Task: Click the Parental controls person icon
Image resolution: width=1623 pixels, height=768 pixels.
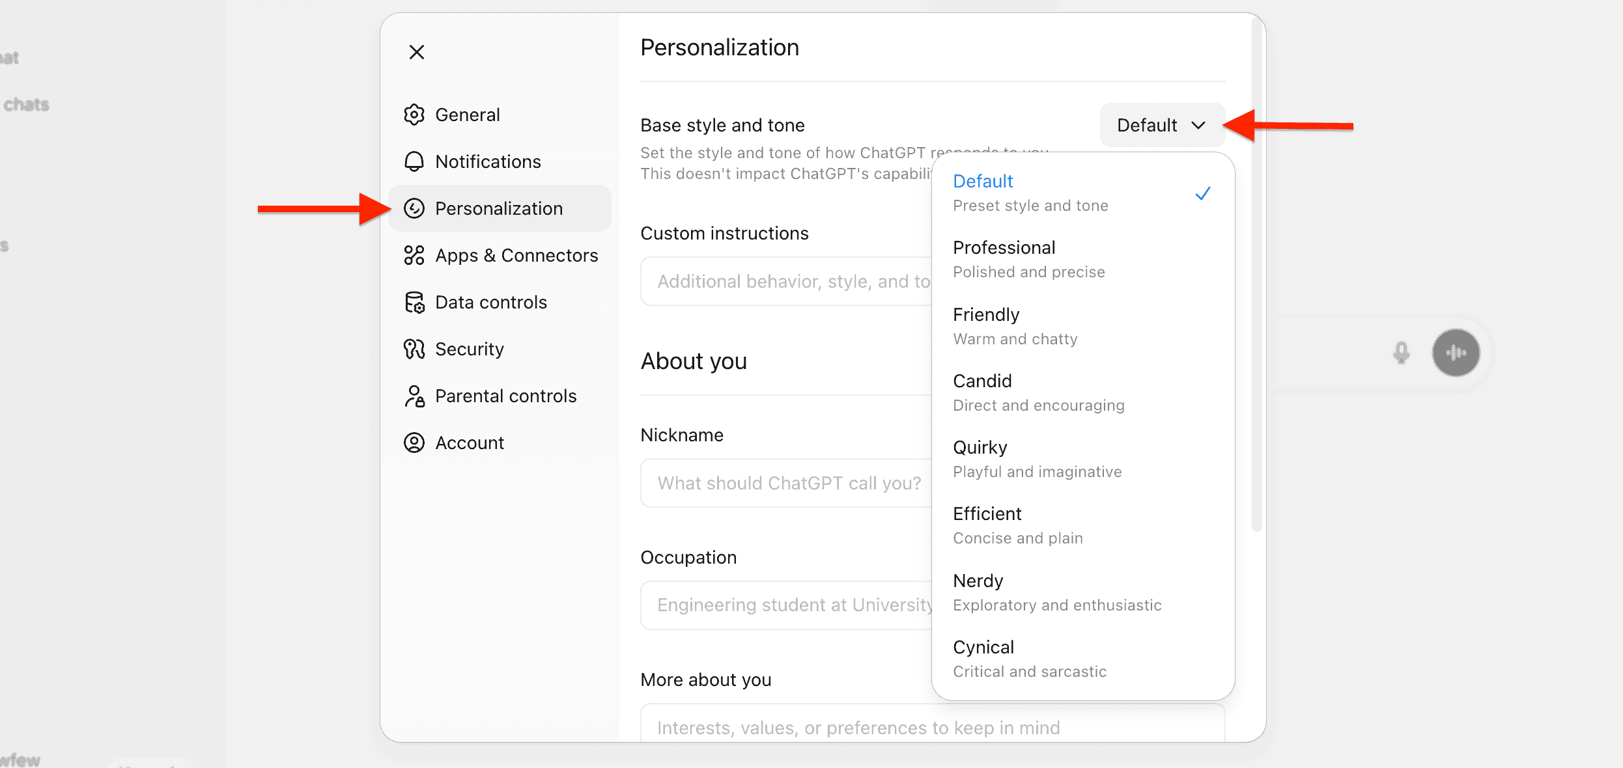Action: (414, 396)
